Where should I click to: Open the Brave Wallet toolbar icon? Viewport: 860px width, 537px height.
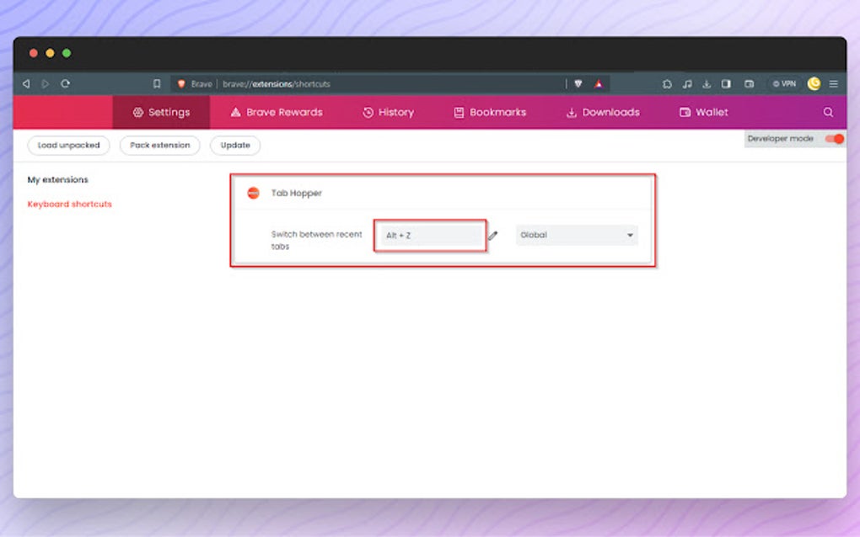750,84
